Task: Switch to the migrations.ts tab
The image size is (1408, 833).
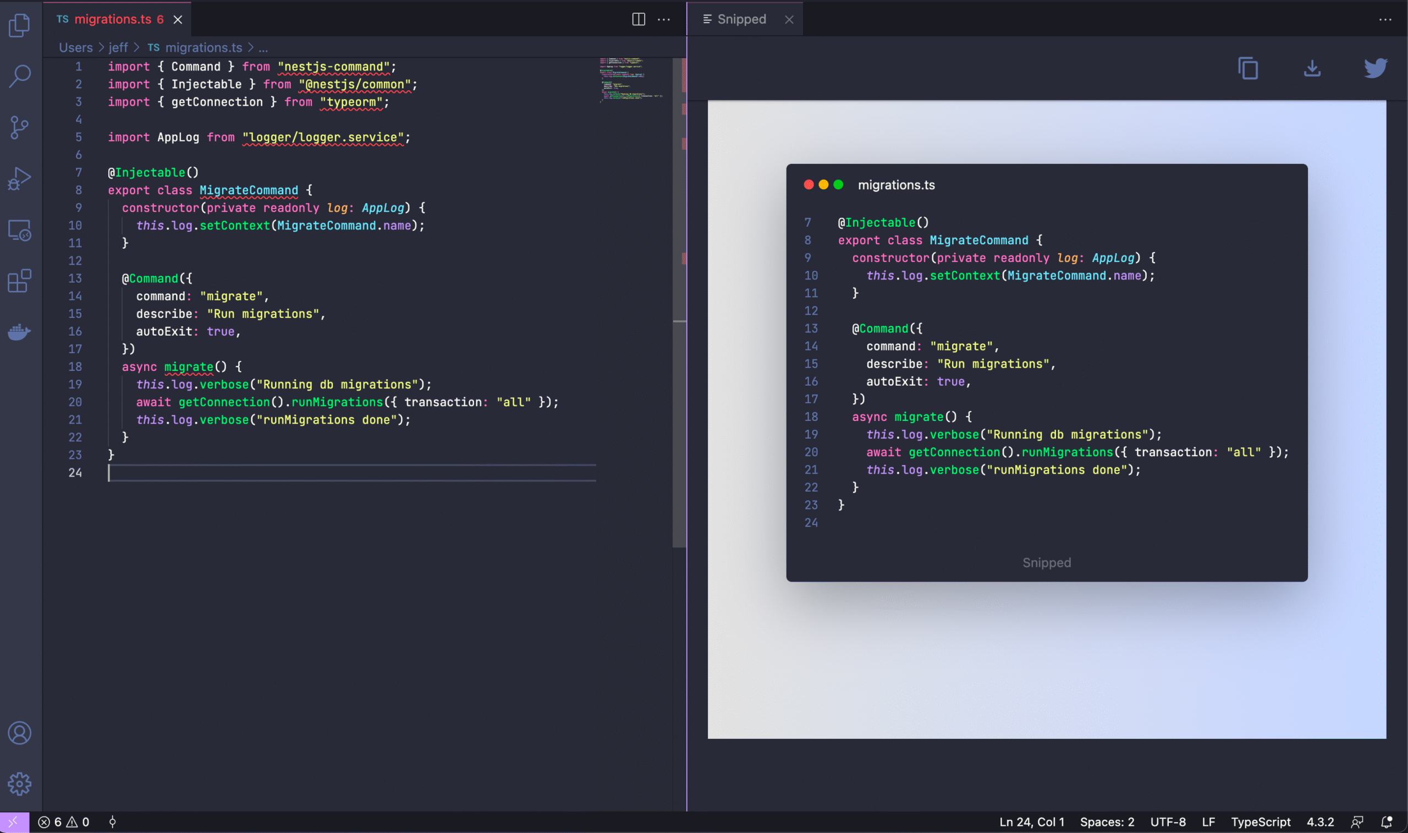Action: pyautogui.click(x=112, y=19)
